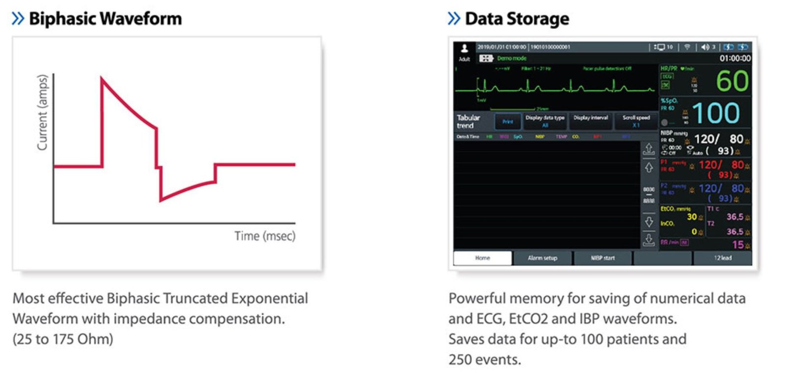This screenshot has height=381, width=785.
Task: Click the SpO2 reading of 100
Action: click(716, 113)
